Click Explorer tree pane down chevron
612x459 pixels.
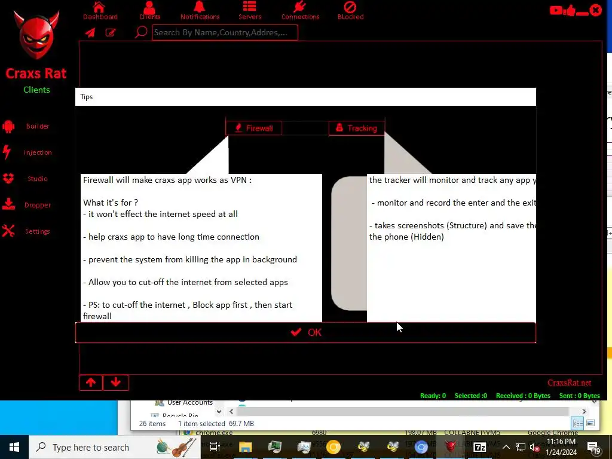click(219, 411)
